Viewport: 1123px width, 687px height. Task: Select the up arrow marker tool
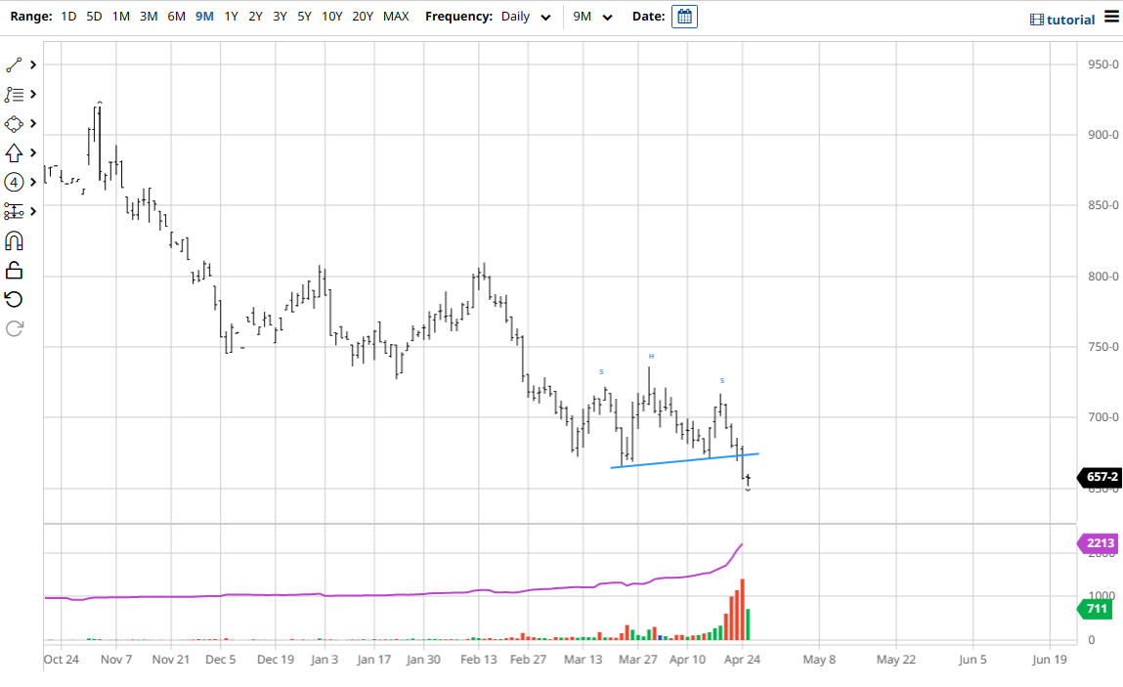coord(14,153)
